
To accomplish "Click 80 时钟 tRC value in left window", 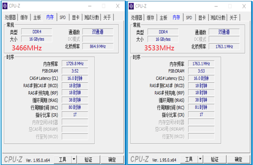I will (75, 108).
